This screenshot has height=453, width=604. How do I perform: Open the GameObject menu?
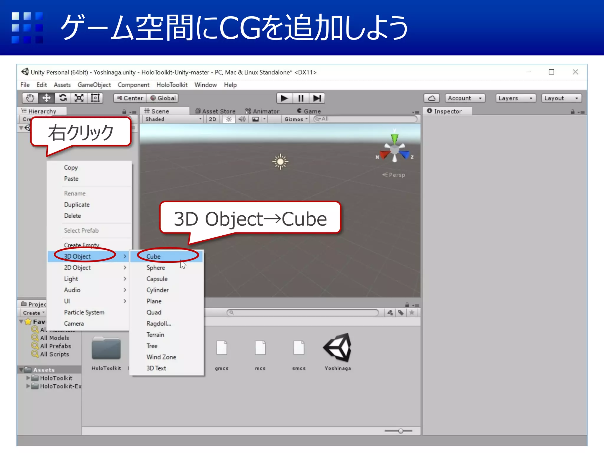94,85
